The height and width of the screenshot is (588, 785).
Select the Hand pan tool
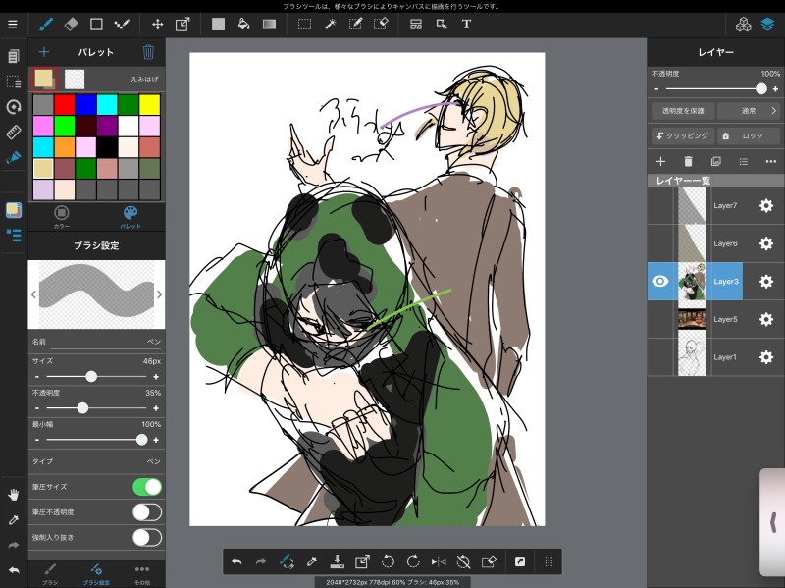click(x=14, y=496)
